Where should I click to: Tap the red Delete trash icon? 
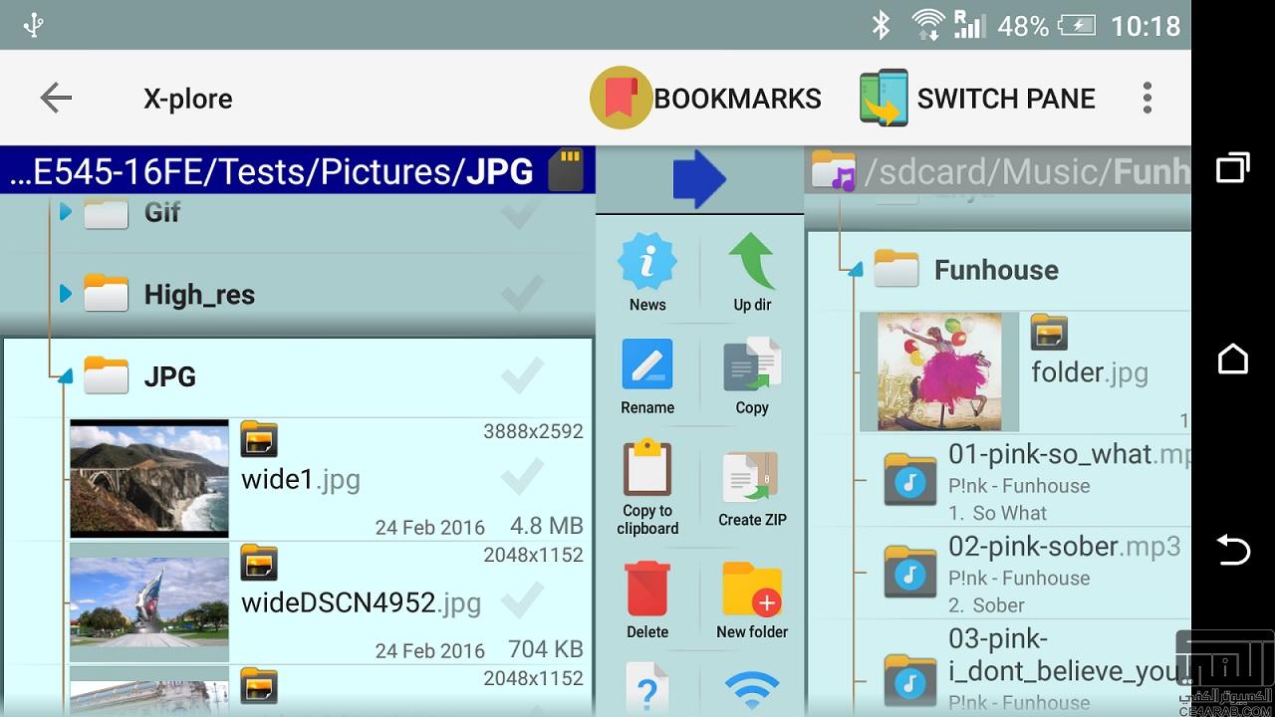click(x=647, y=589)
